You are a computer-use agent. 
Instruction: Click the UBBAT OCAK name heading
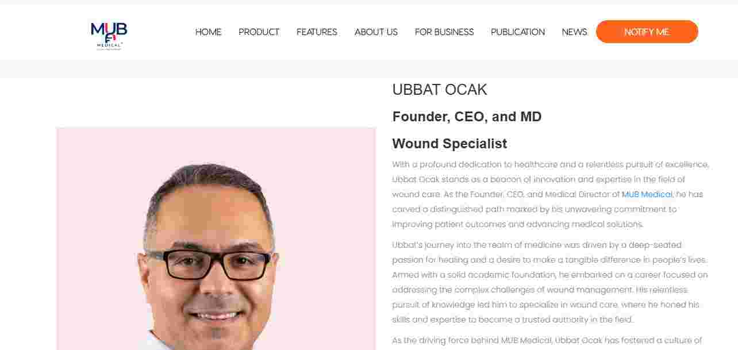coord(440,90)
